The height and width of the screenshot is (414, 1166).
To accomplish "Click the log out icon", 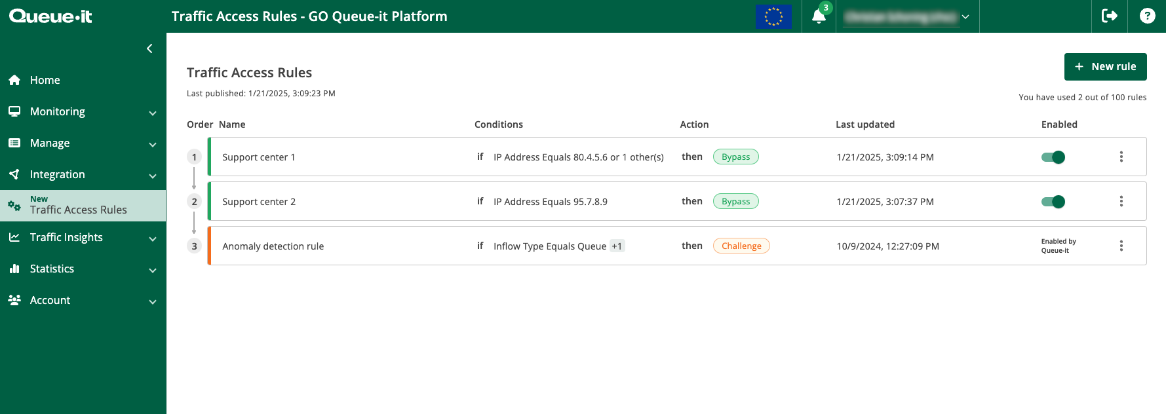I will pyautogui.click(x=1110, y=16).
